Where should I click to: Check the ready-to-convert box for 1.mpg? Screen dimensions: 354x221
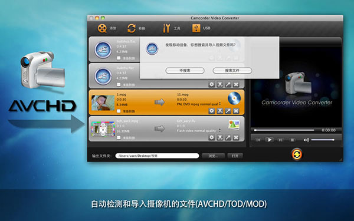[119, 111]
